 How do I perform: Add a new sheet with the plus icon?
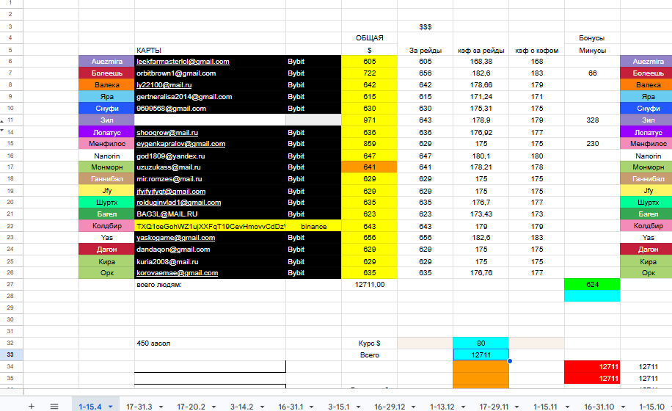pyautogui.click(x=32, y=406)
